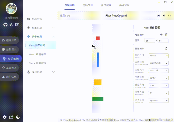Collapse the 多子布局 group

41,36
